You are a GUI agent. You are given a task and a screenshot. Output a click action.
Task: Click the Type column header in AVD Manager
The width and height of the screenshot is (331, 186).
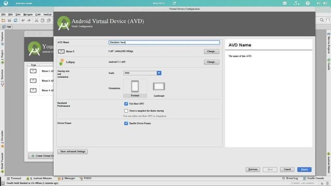pos(33,65)
